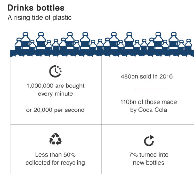Viewport: 194px width, 174px height.
Task: Click the "480bn sold in 2016" text
Action: pyautogui.click(x=147, y=76)
